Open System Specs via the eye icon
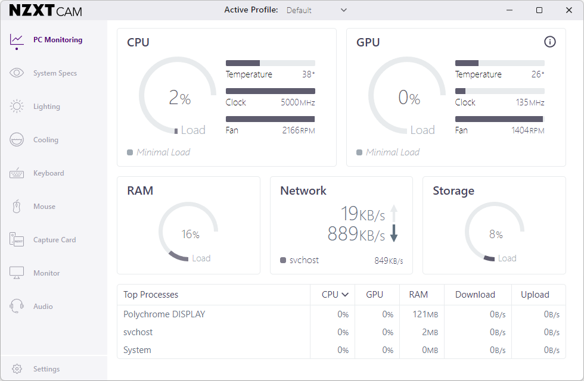Viewport: 584px width, 381px height. pos(17,73)
